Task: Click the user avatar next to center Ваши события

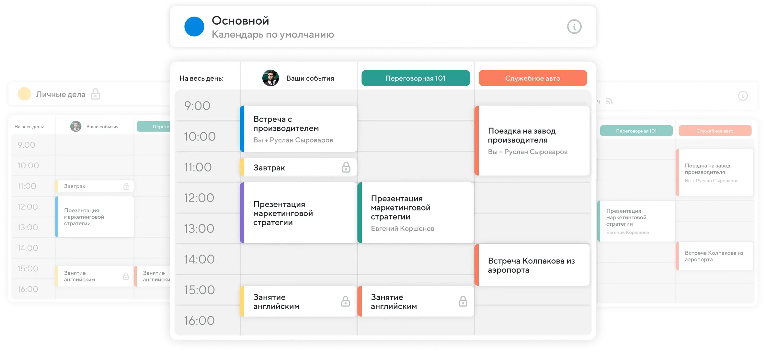Action: (x=270, y=78)
